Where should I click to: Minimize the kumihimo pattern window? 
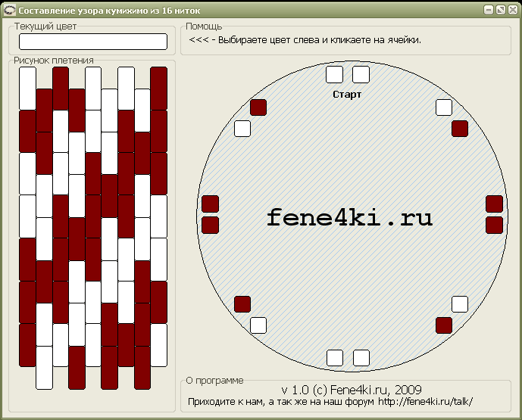pos(489,10)
